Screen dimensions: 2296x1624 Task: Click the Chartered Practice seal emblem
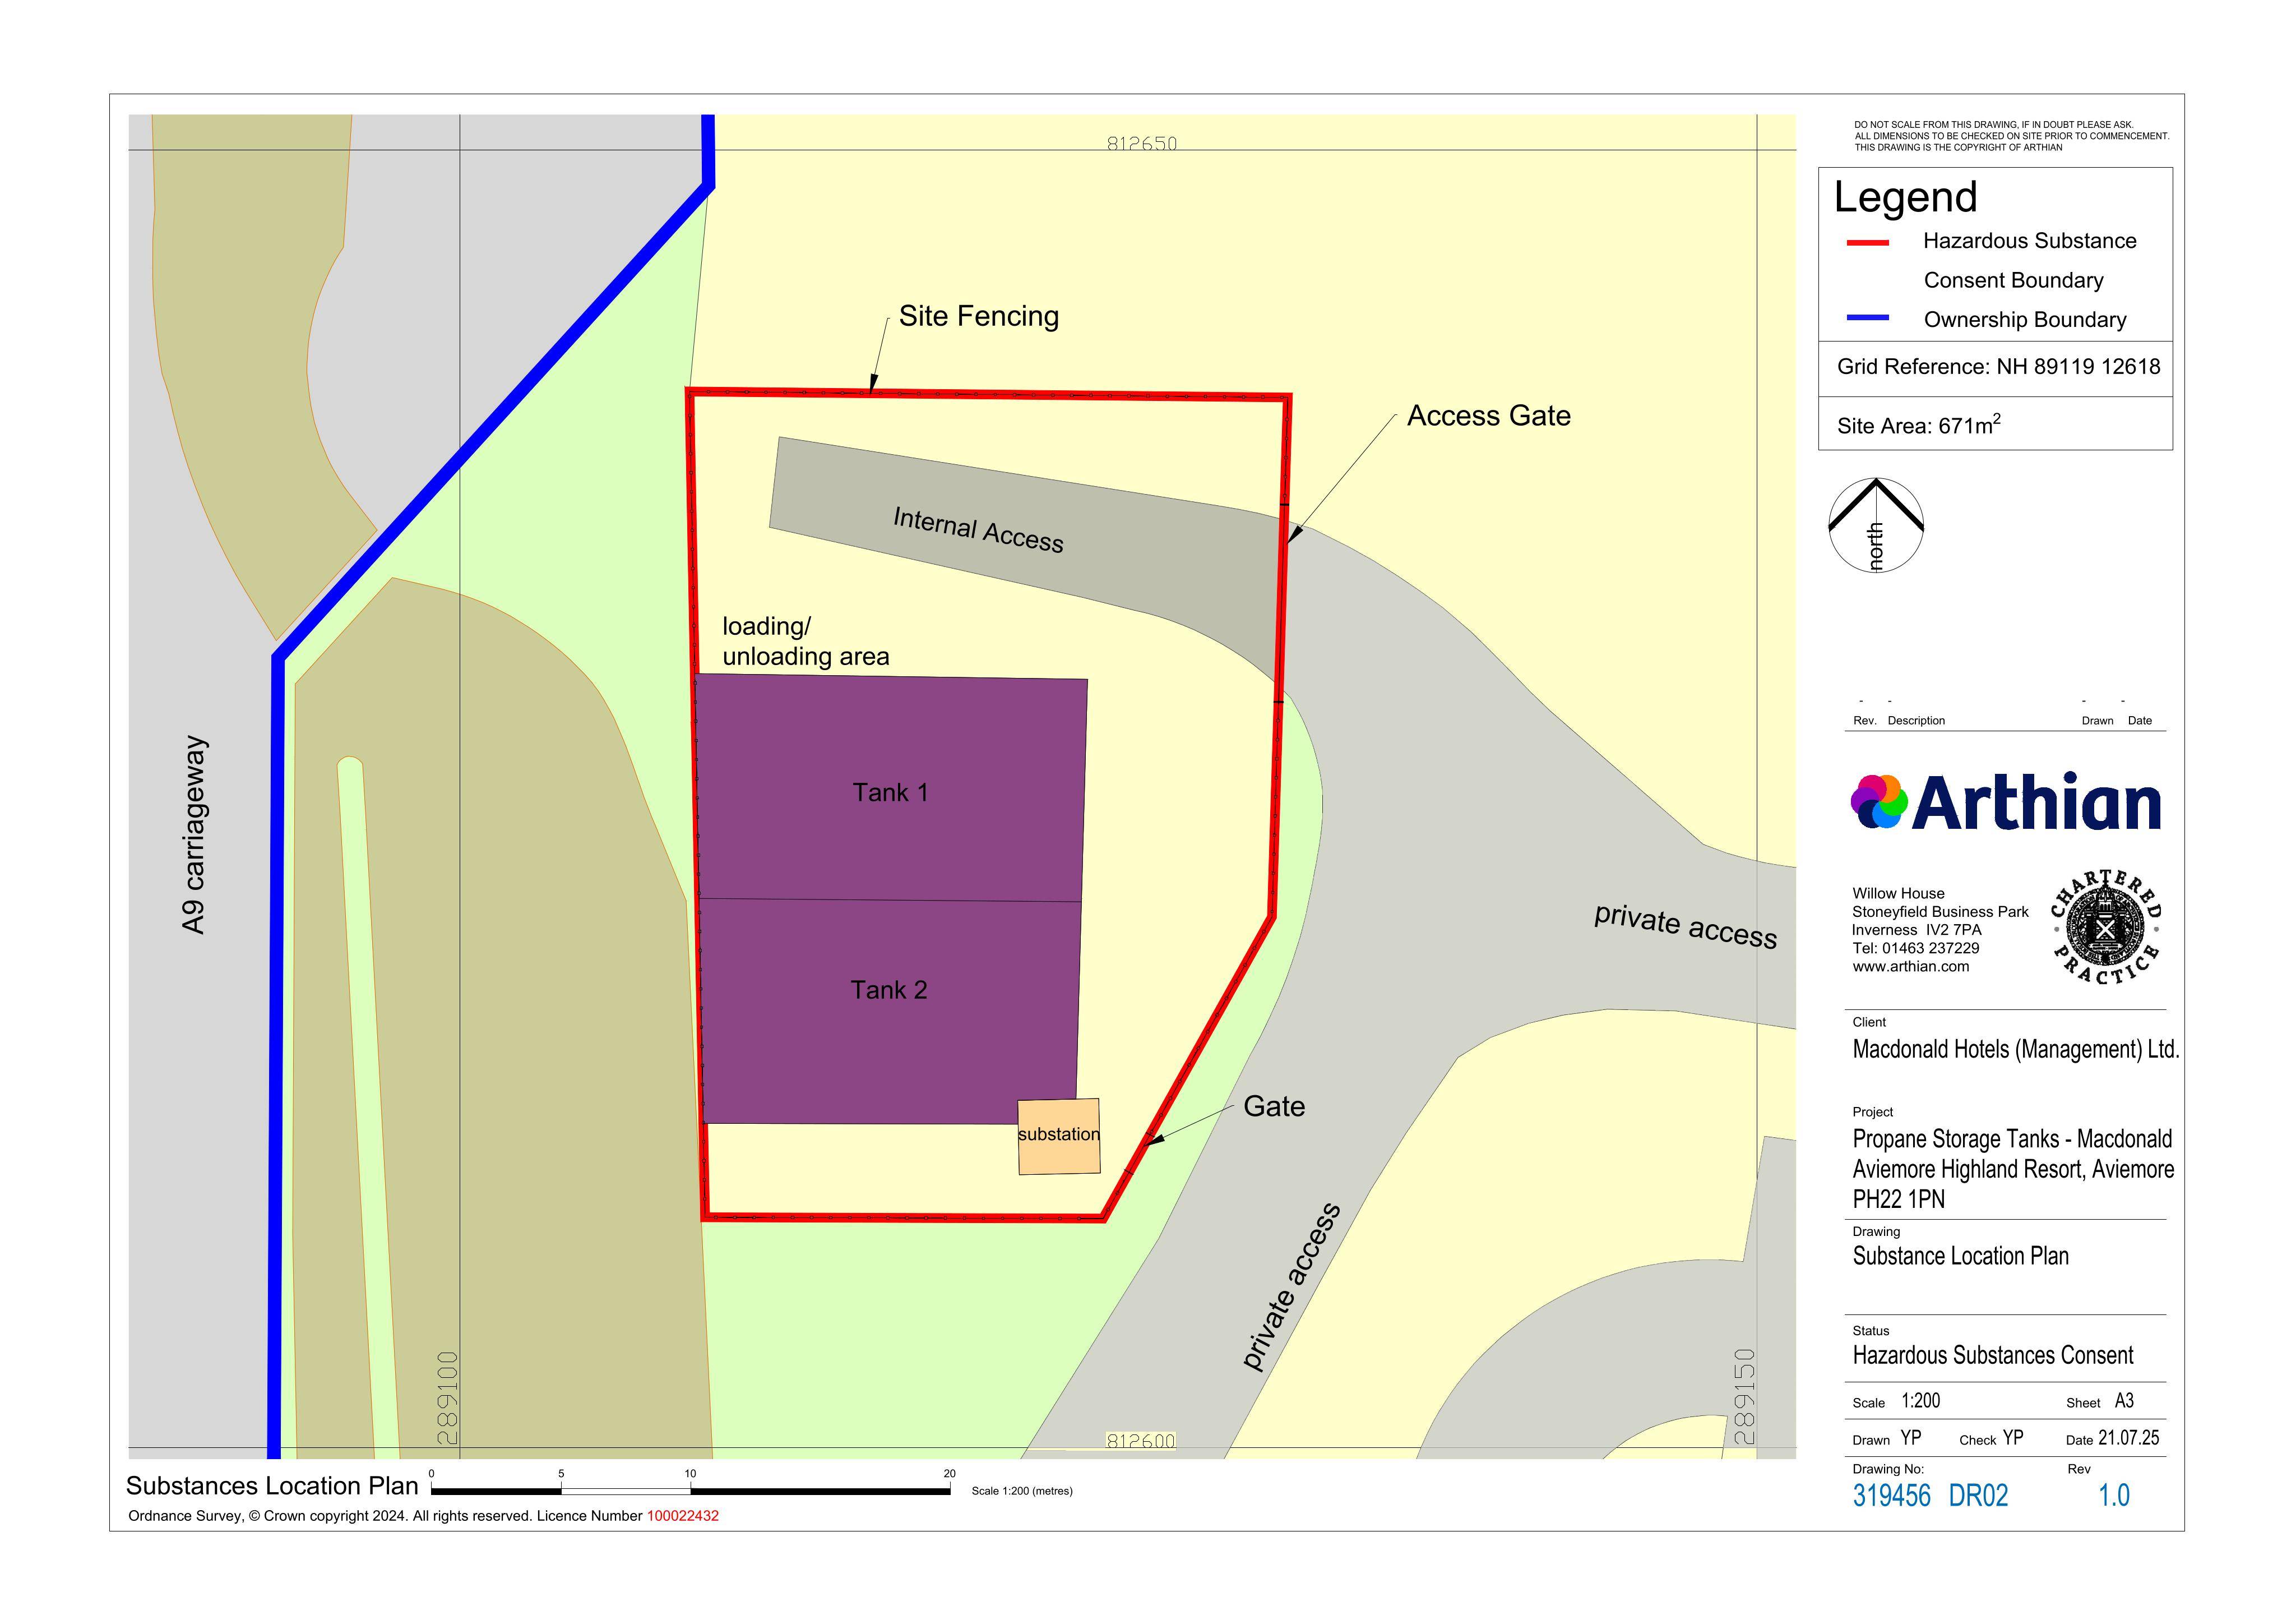click(x=2105, y=926)
